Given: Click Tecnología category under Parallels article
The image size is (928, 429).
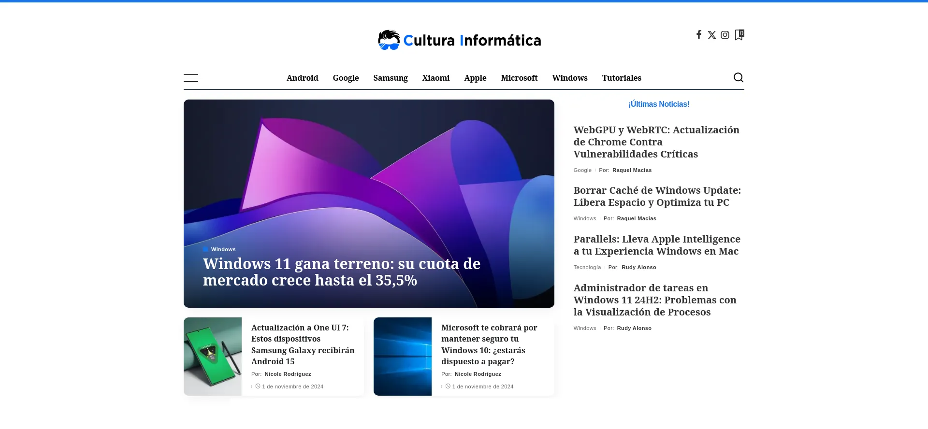Looking at the screenshot, I should pos(587,267).
